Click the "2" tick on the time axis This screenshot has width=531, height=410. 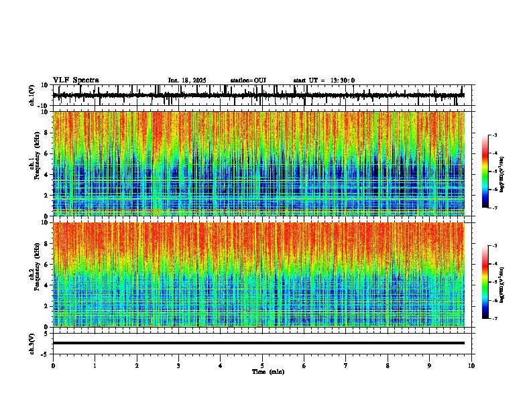pyautogui.click(x=137, y=366)
